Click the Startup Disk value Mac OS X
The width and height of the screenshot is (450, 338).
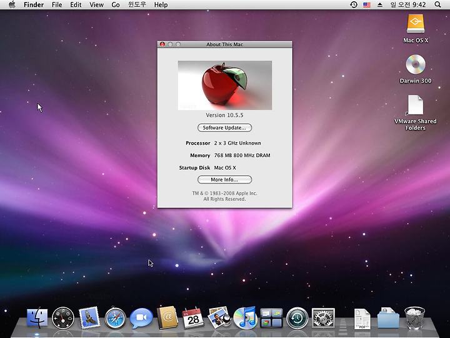[225, 168]
